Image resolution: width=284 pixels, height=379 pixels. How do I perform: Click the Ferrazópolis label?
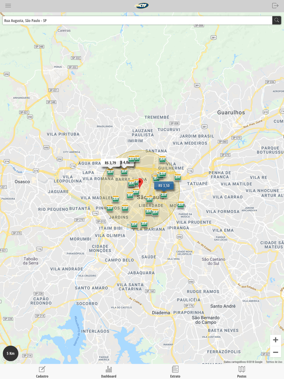tap(224, 352)
